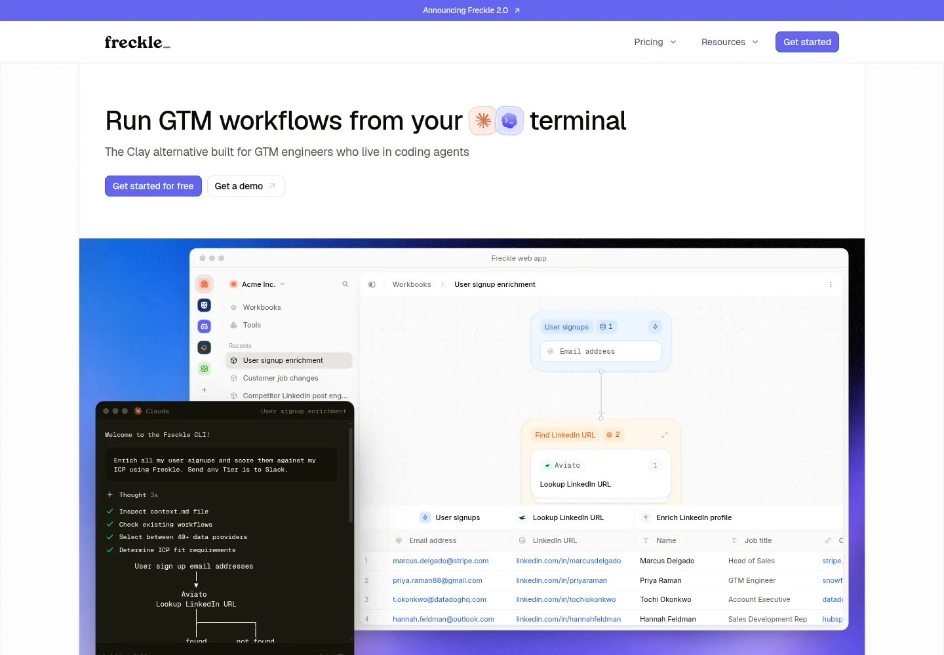Image resolution: width=944 pixels, height=655 pixels.
Task: Click the Claude icon in terminal title bar
Action: pos(138,411)
